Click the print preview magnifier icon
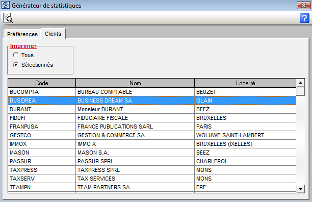 tap(8, 18)
